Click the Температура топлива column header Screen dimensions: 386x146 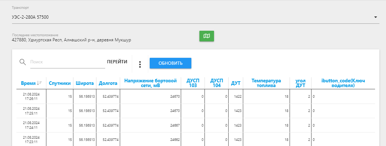coord(266,83)
